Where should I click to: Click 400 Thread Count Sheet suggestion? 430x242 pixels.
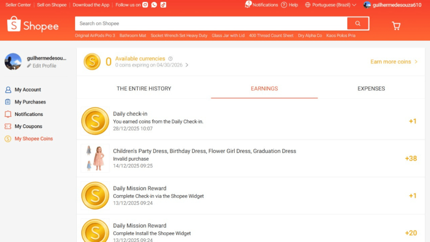tap(271, 35)
